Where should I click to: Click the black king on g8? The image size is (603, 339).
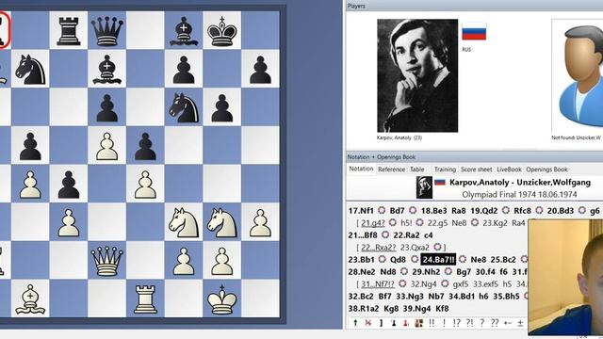pyautogui.click(x=222, y=30)
